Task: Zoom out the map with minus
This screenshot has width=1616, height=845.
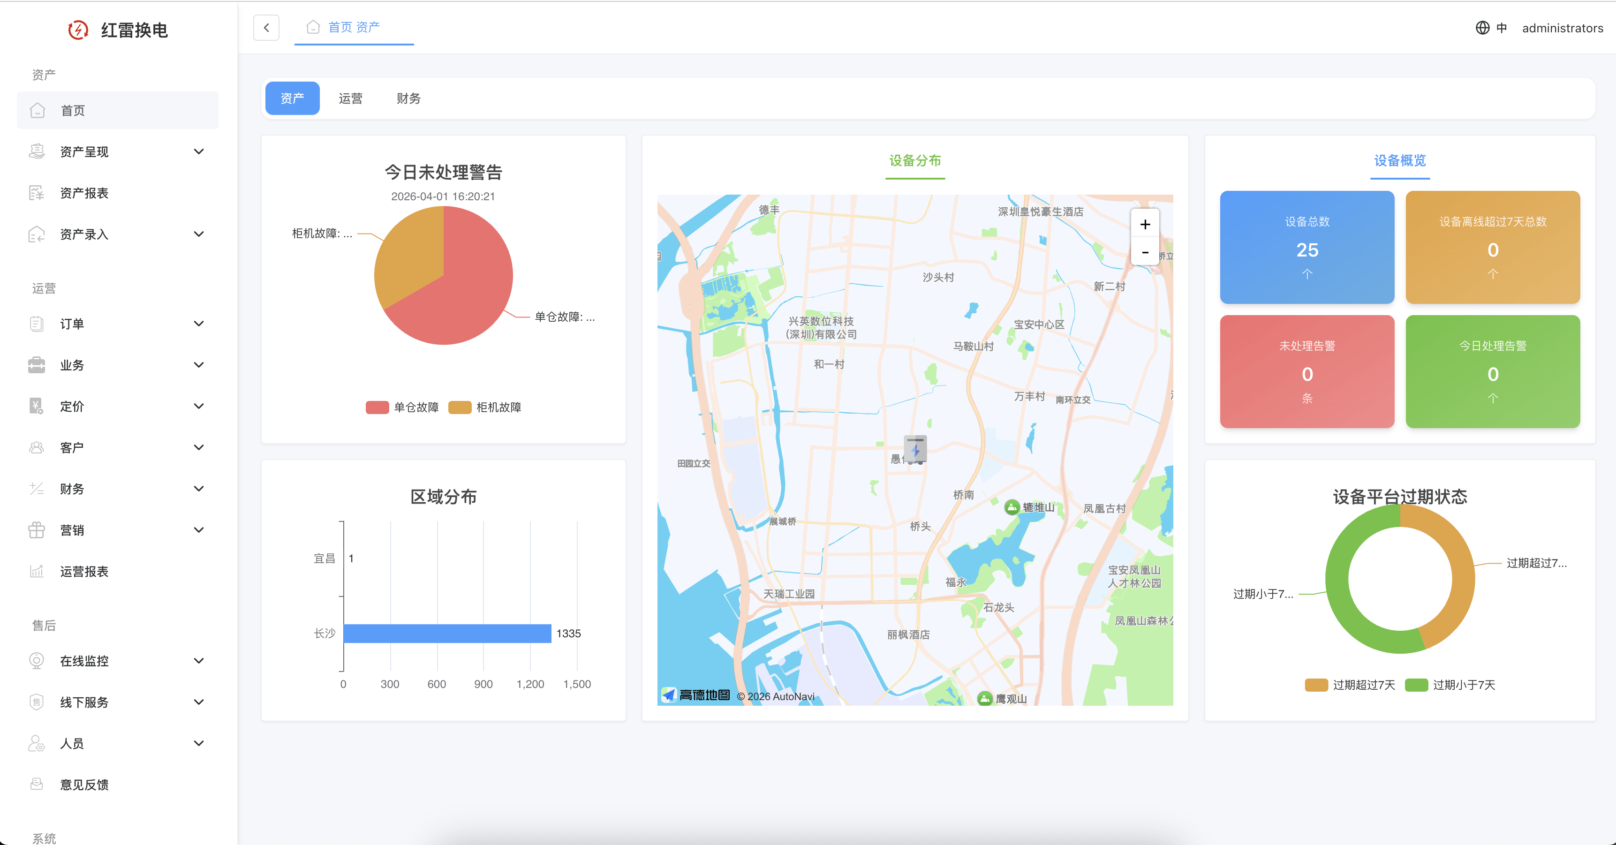Action: (x=1145, y=252)
